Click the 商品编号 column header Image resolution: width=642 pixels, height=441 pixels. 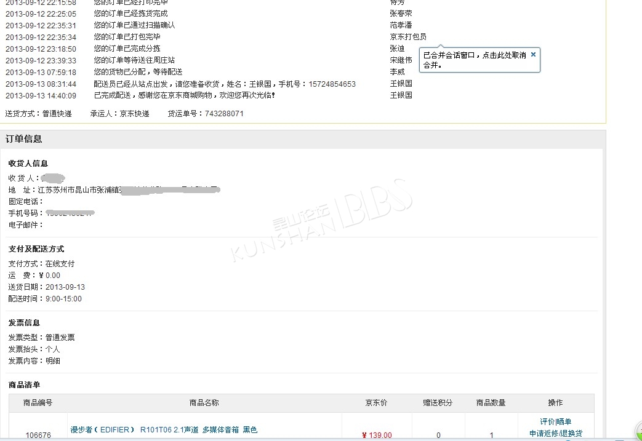click(38, 402)
